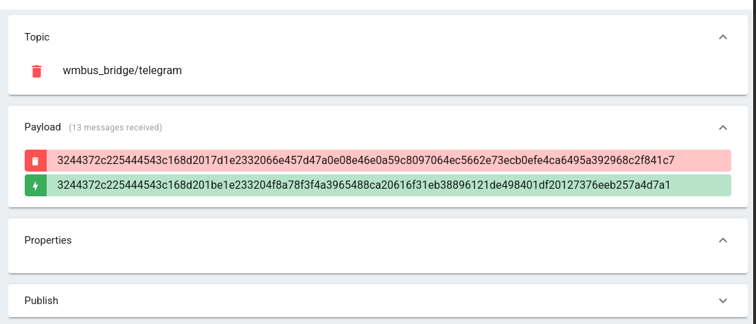Viewport: 756px width, 324px height.
Task: Select the wmbus_bridge/telegram topic name
Action: [122, 70]
